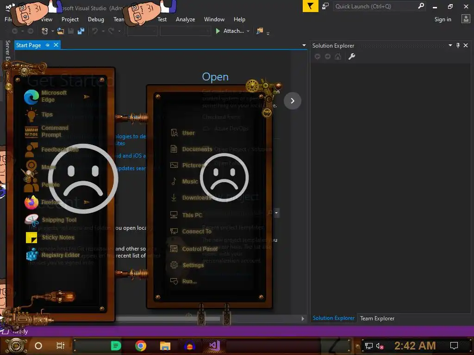474x355 pixels.
Task: Pin the Start Page tab
Action: click(x=48, y=45)
